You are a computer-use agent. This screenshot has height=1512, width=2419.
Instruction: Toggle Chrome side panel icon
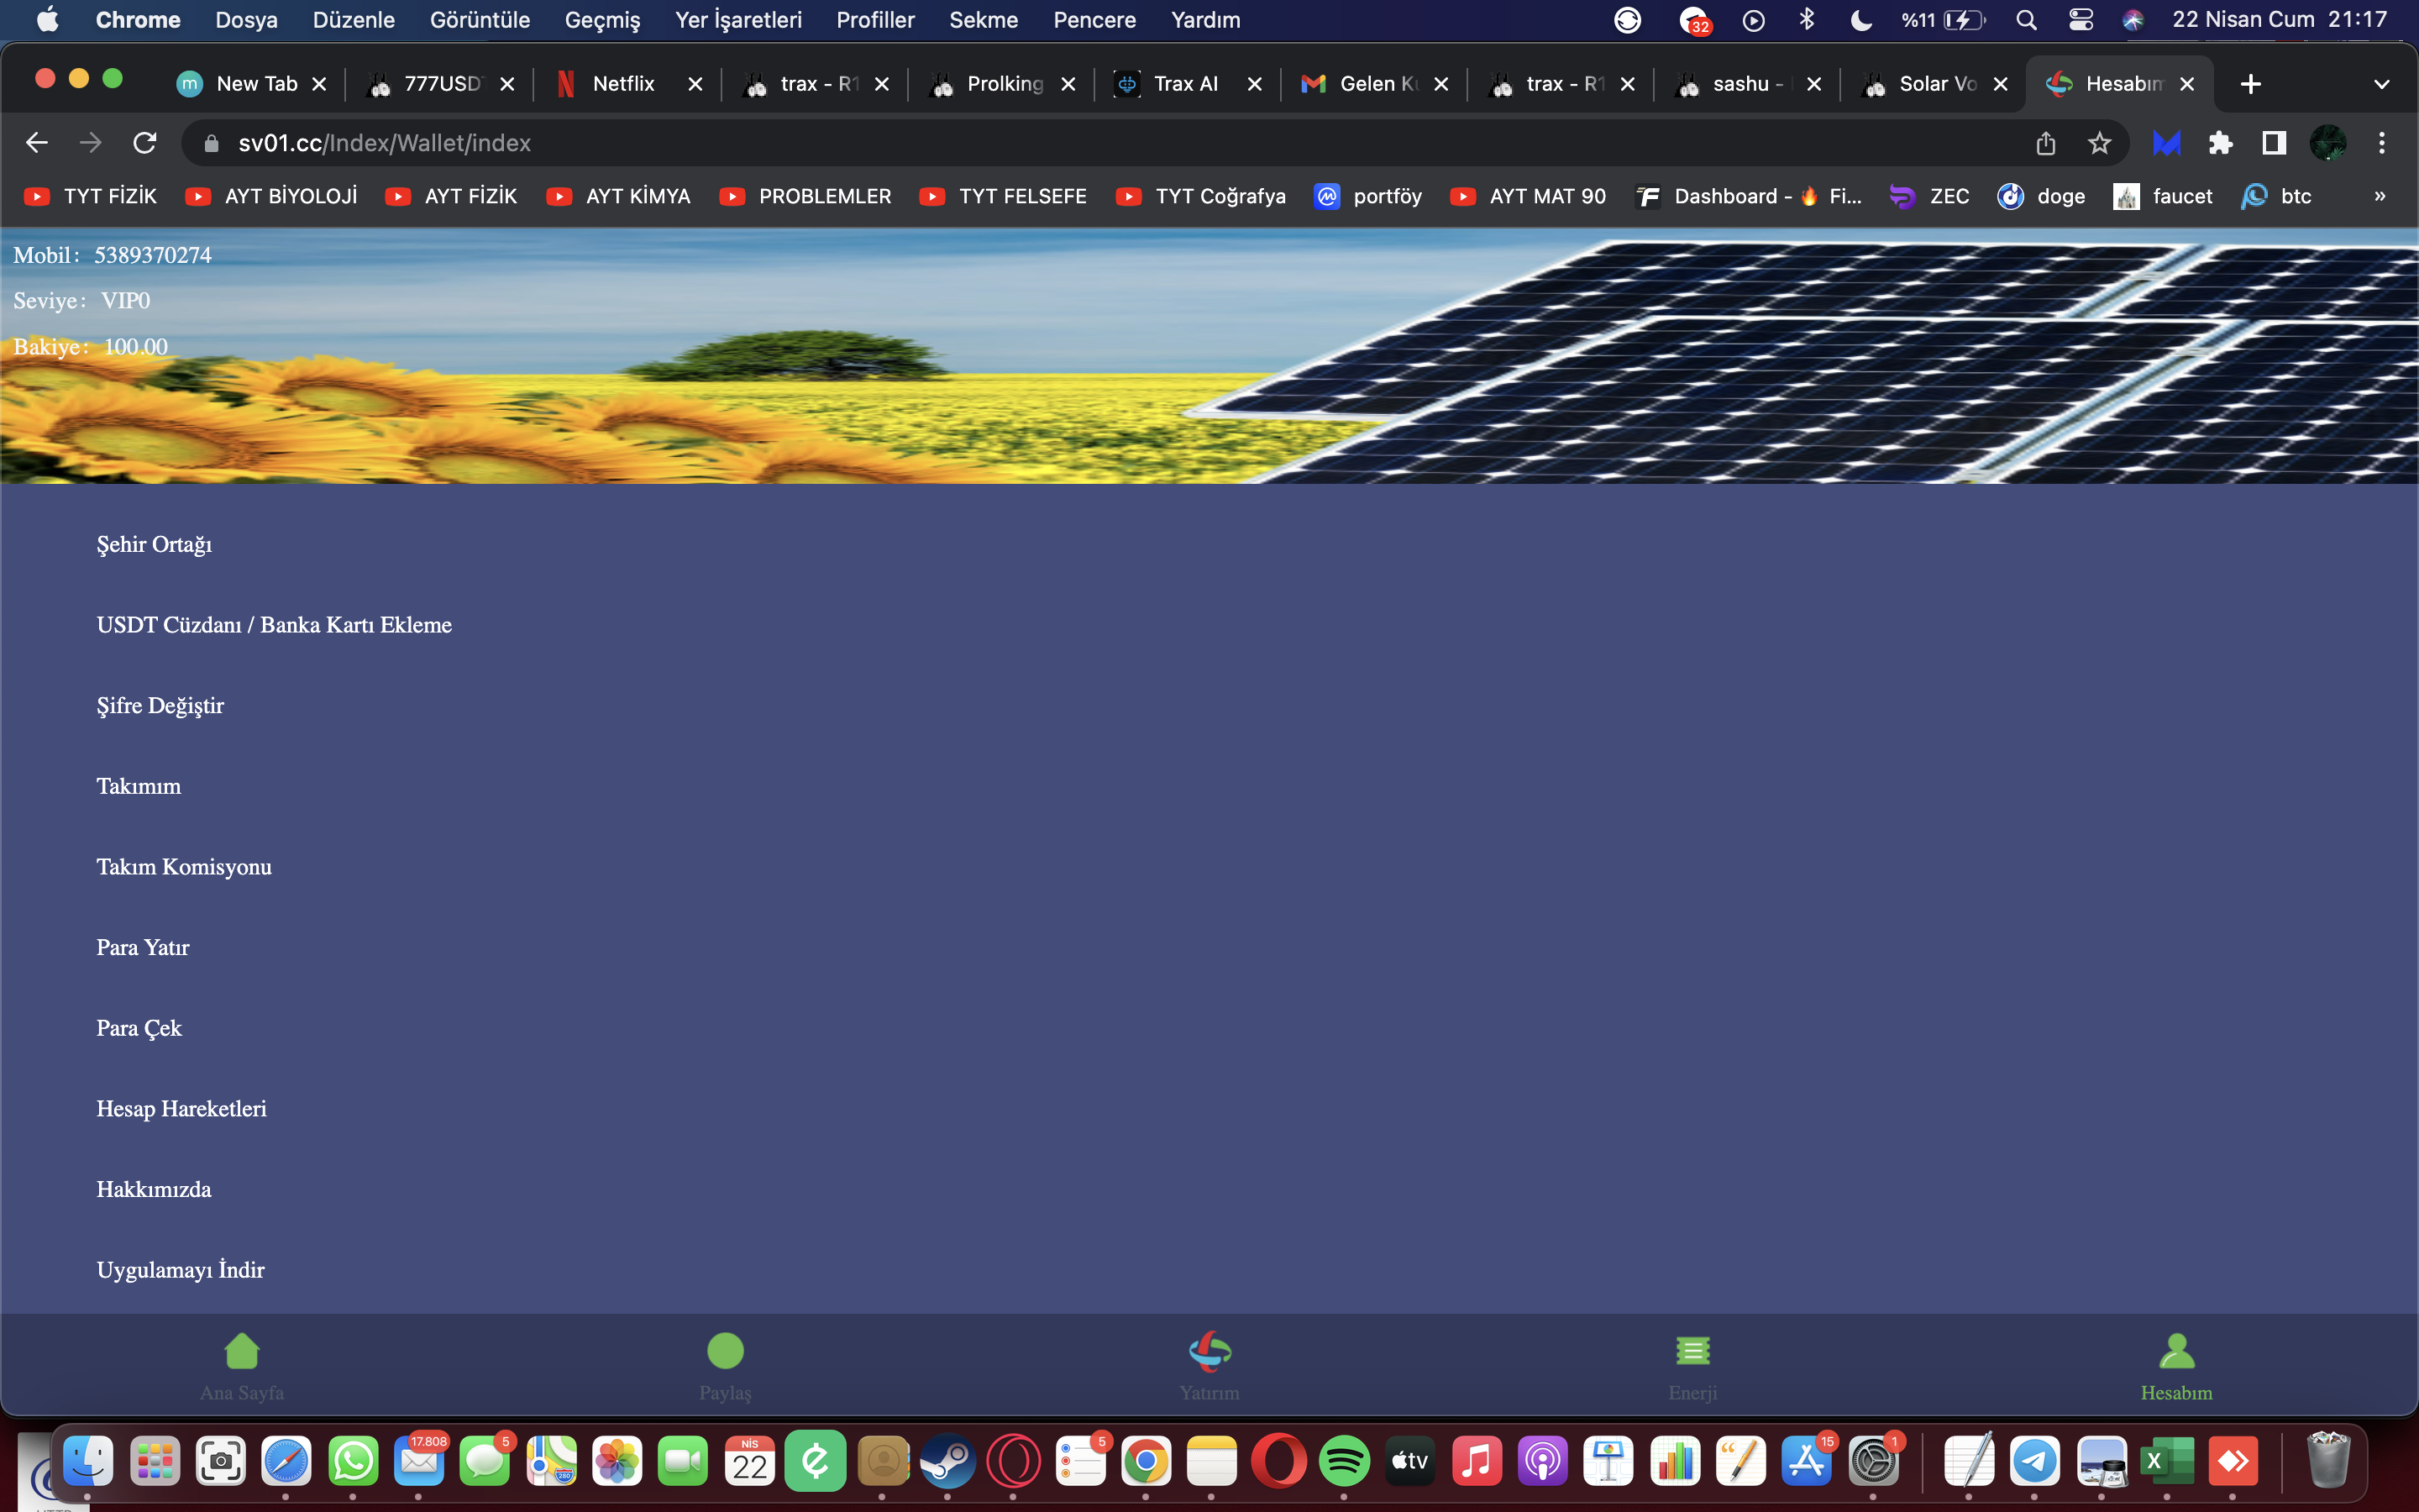tap(2274, 143)
